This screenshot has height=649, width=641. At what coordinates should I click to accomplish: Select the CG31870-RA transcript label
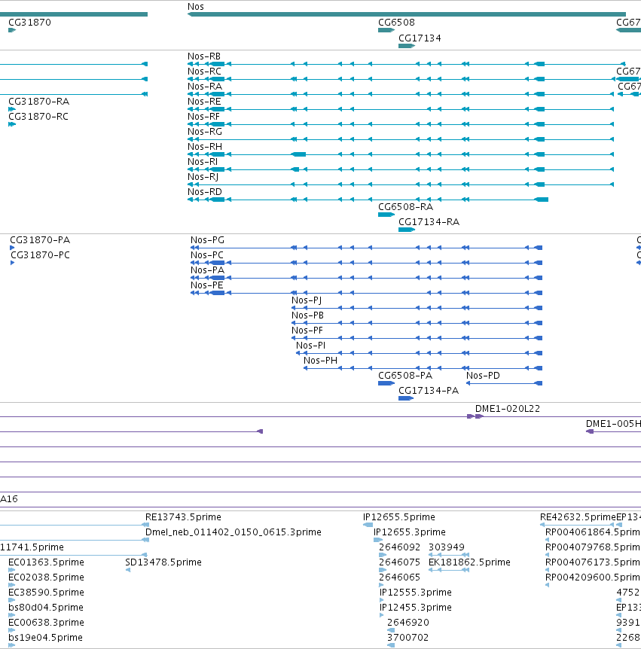[x=39, y=102]
